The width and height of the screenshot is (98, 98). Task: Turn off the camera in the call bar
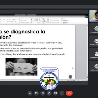coord(36,93)
